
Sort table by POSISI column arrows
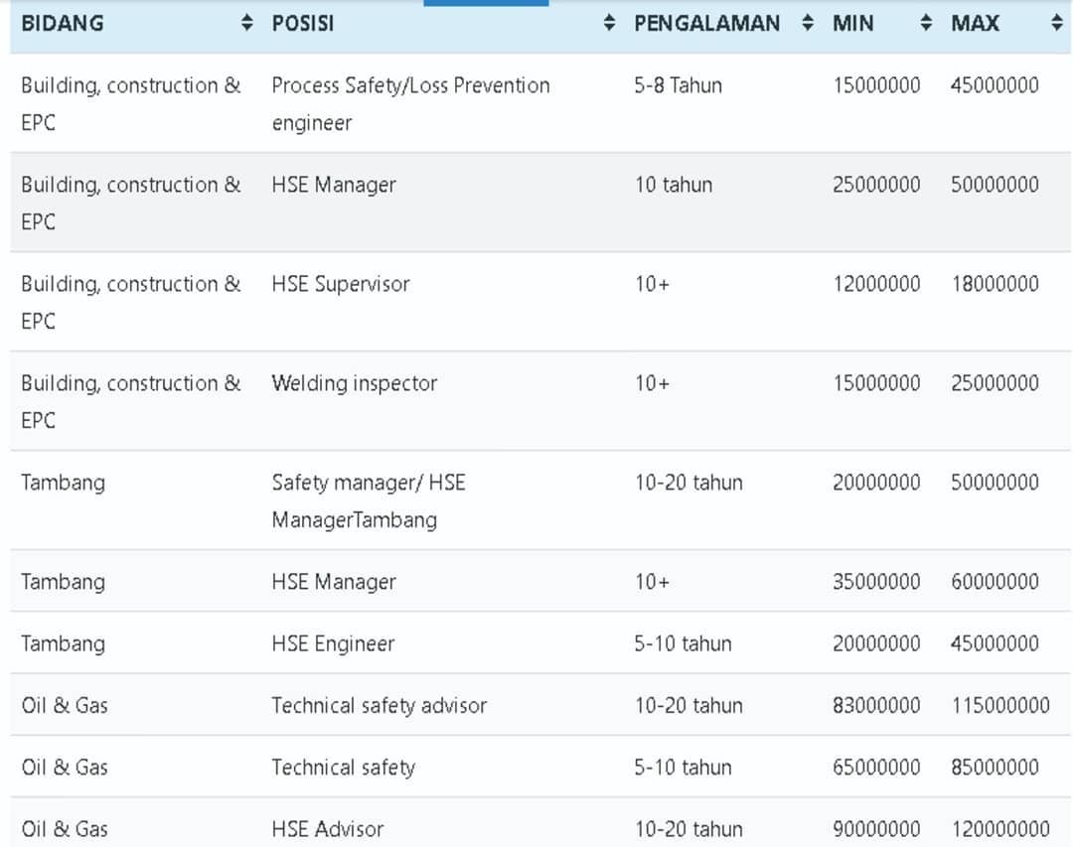[x=609, y=23]
